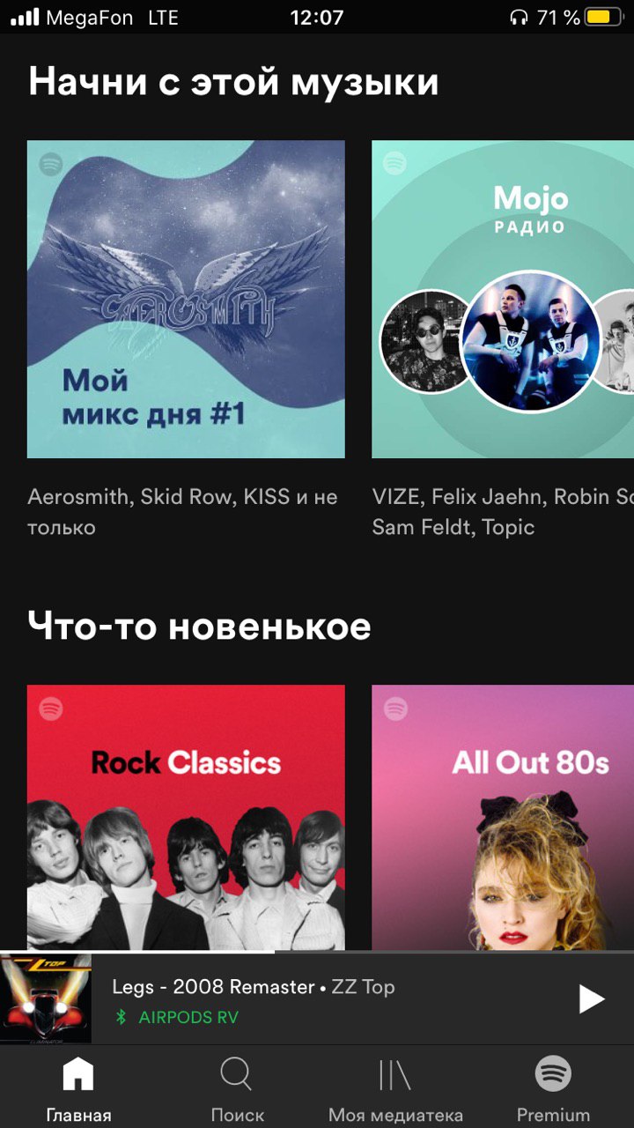
Task: Open the ZZ Top album art thumbnail
Action: click(46, 998)
